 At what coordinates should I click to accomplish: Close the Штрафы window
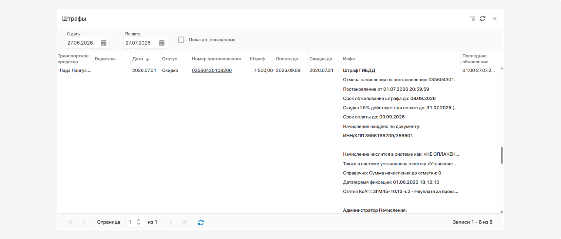click(x=495, y=18)
